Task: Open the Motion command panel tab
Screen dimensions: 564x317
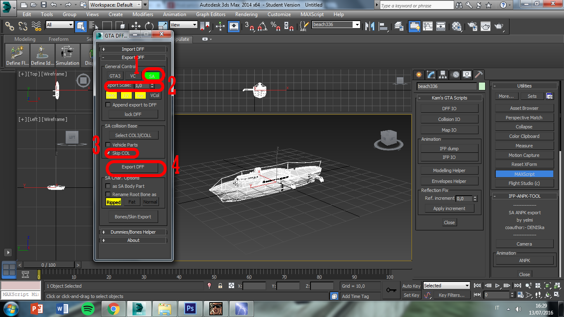Action: point(455,75)
